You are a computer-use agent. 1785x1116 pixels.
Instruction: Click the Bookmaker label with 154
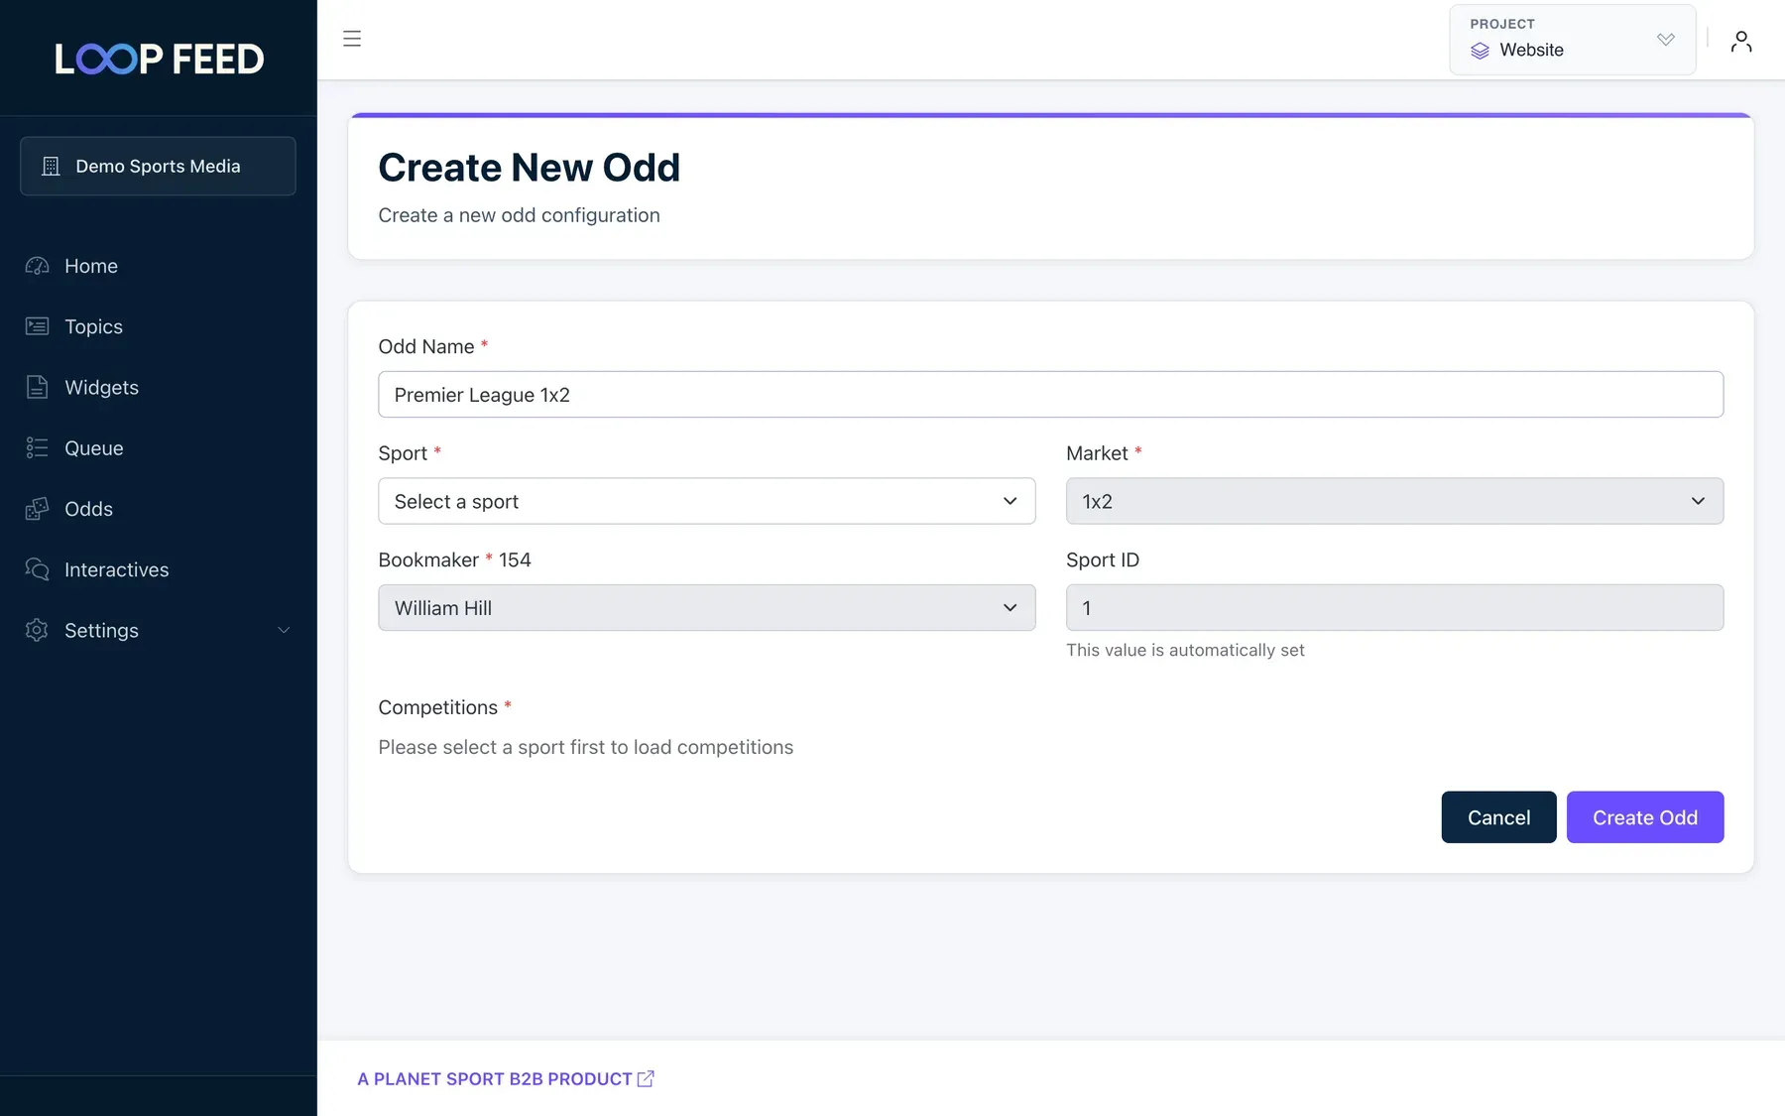click(x=454, y=559)
